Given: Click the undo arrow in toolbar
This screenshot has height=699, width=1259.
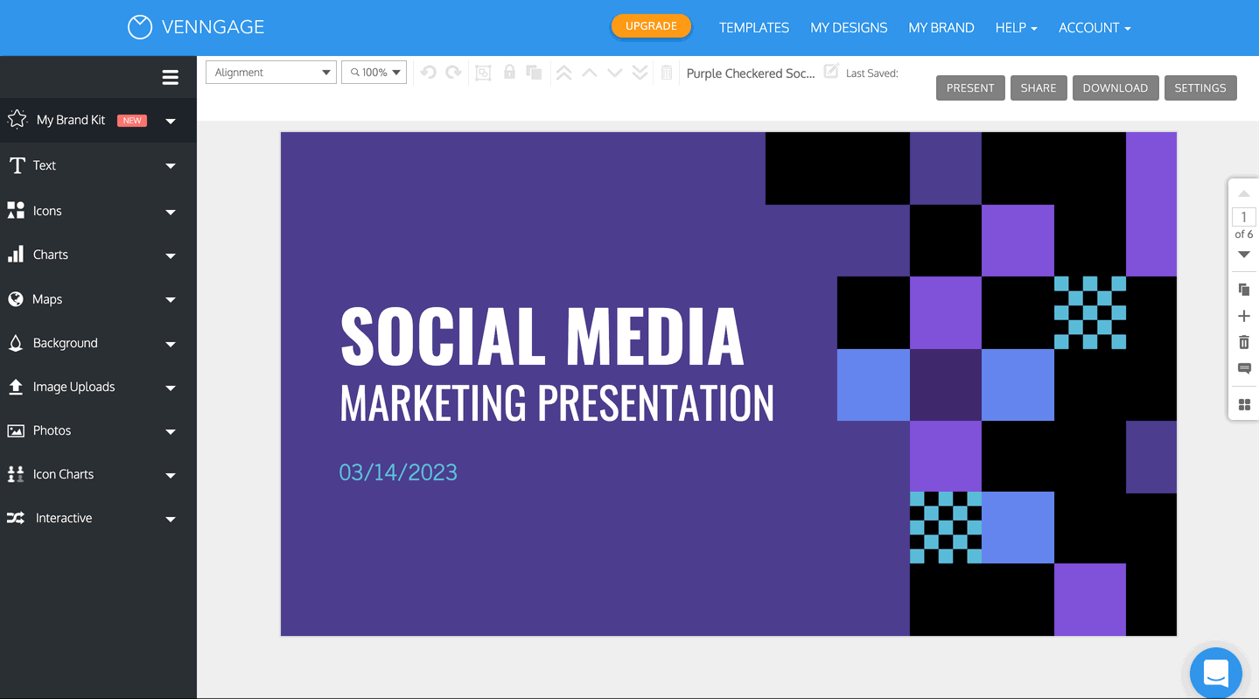Looking at the screenshot, I should tap(428, 73).
